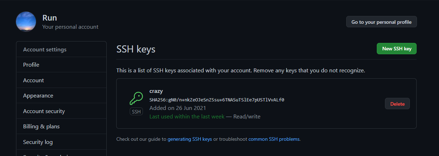Select Account security in the sidebar
This screenshot has width=439, height=156.
61,111
